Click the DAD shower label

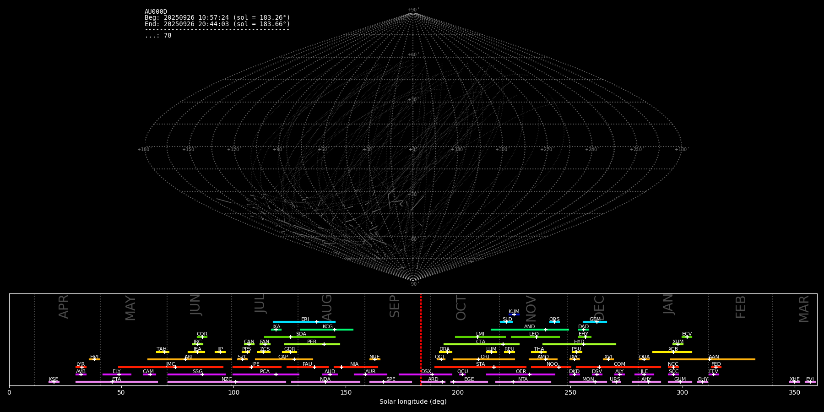583,327
